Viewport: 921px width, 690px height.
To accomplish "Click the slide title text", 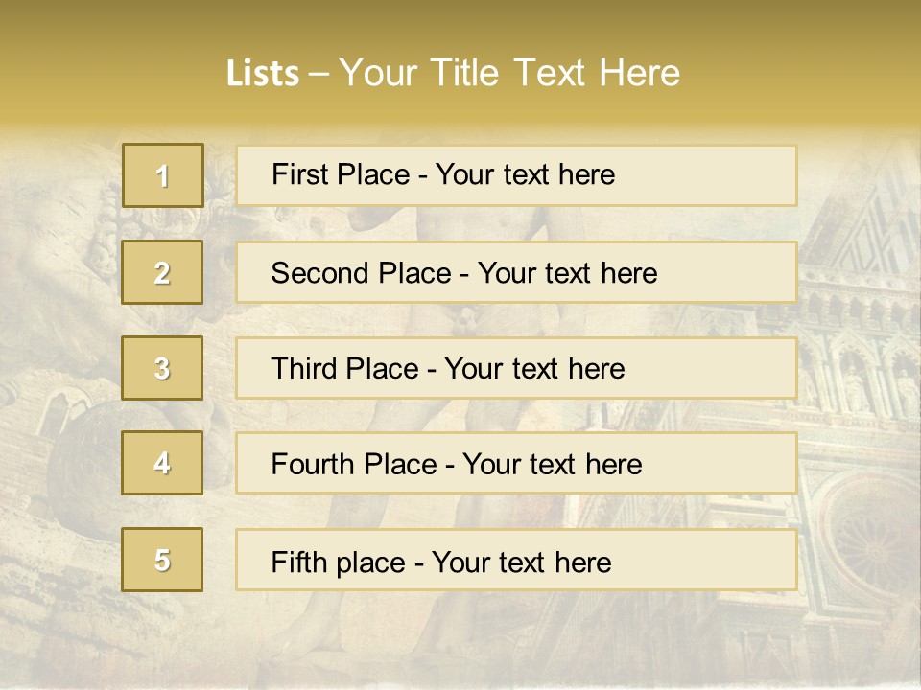I will pyautogui.click(x=453, y=73).
